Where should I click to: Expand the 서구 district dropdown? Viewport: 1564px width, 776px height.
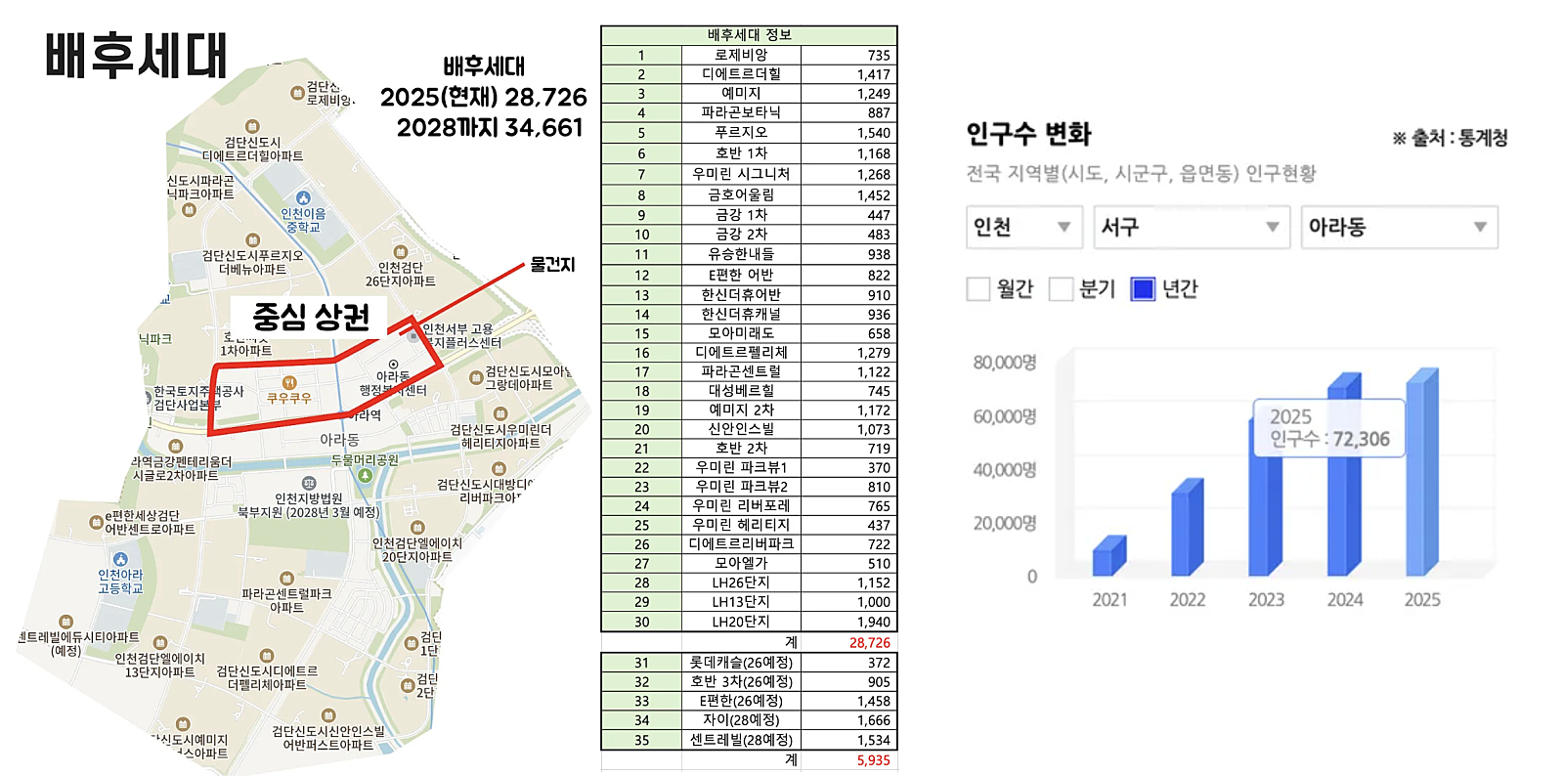[1192, 227]
